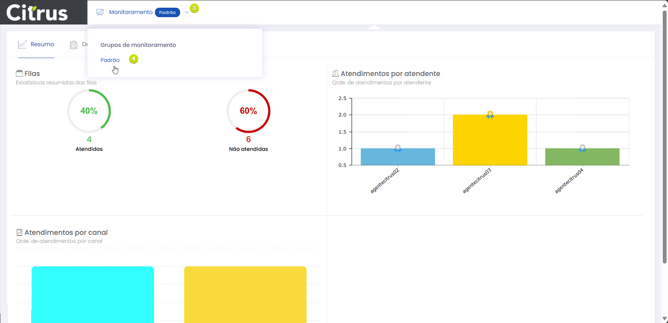
Task: Click the green 40% Atendidas gauge
Action: pyautogui.click(x=89, y=111)
